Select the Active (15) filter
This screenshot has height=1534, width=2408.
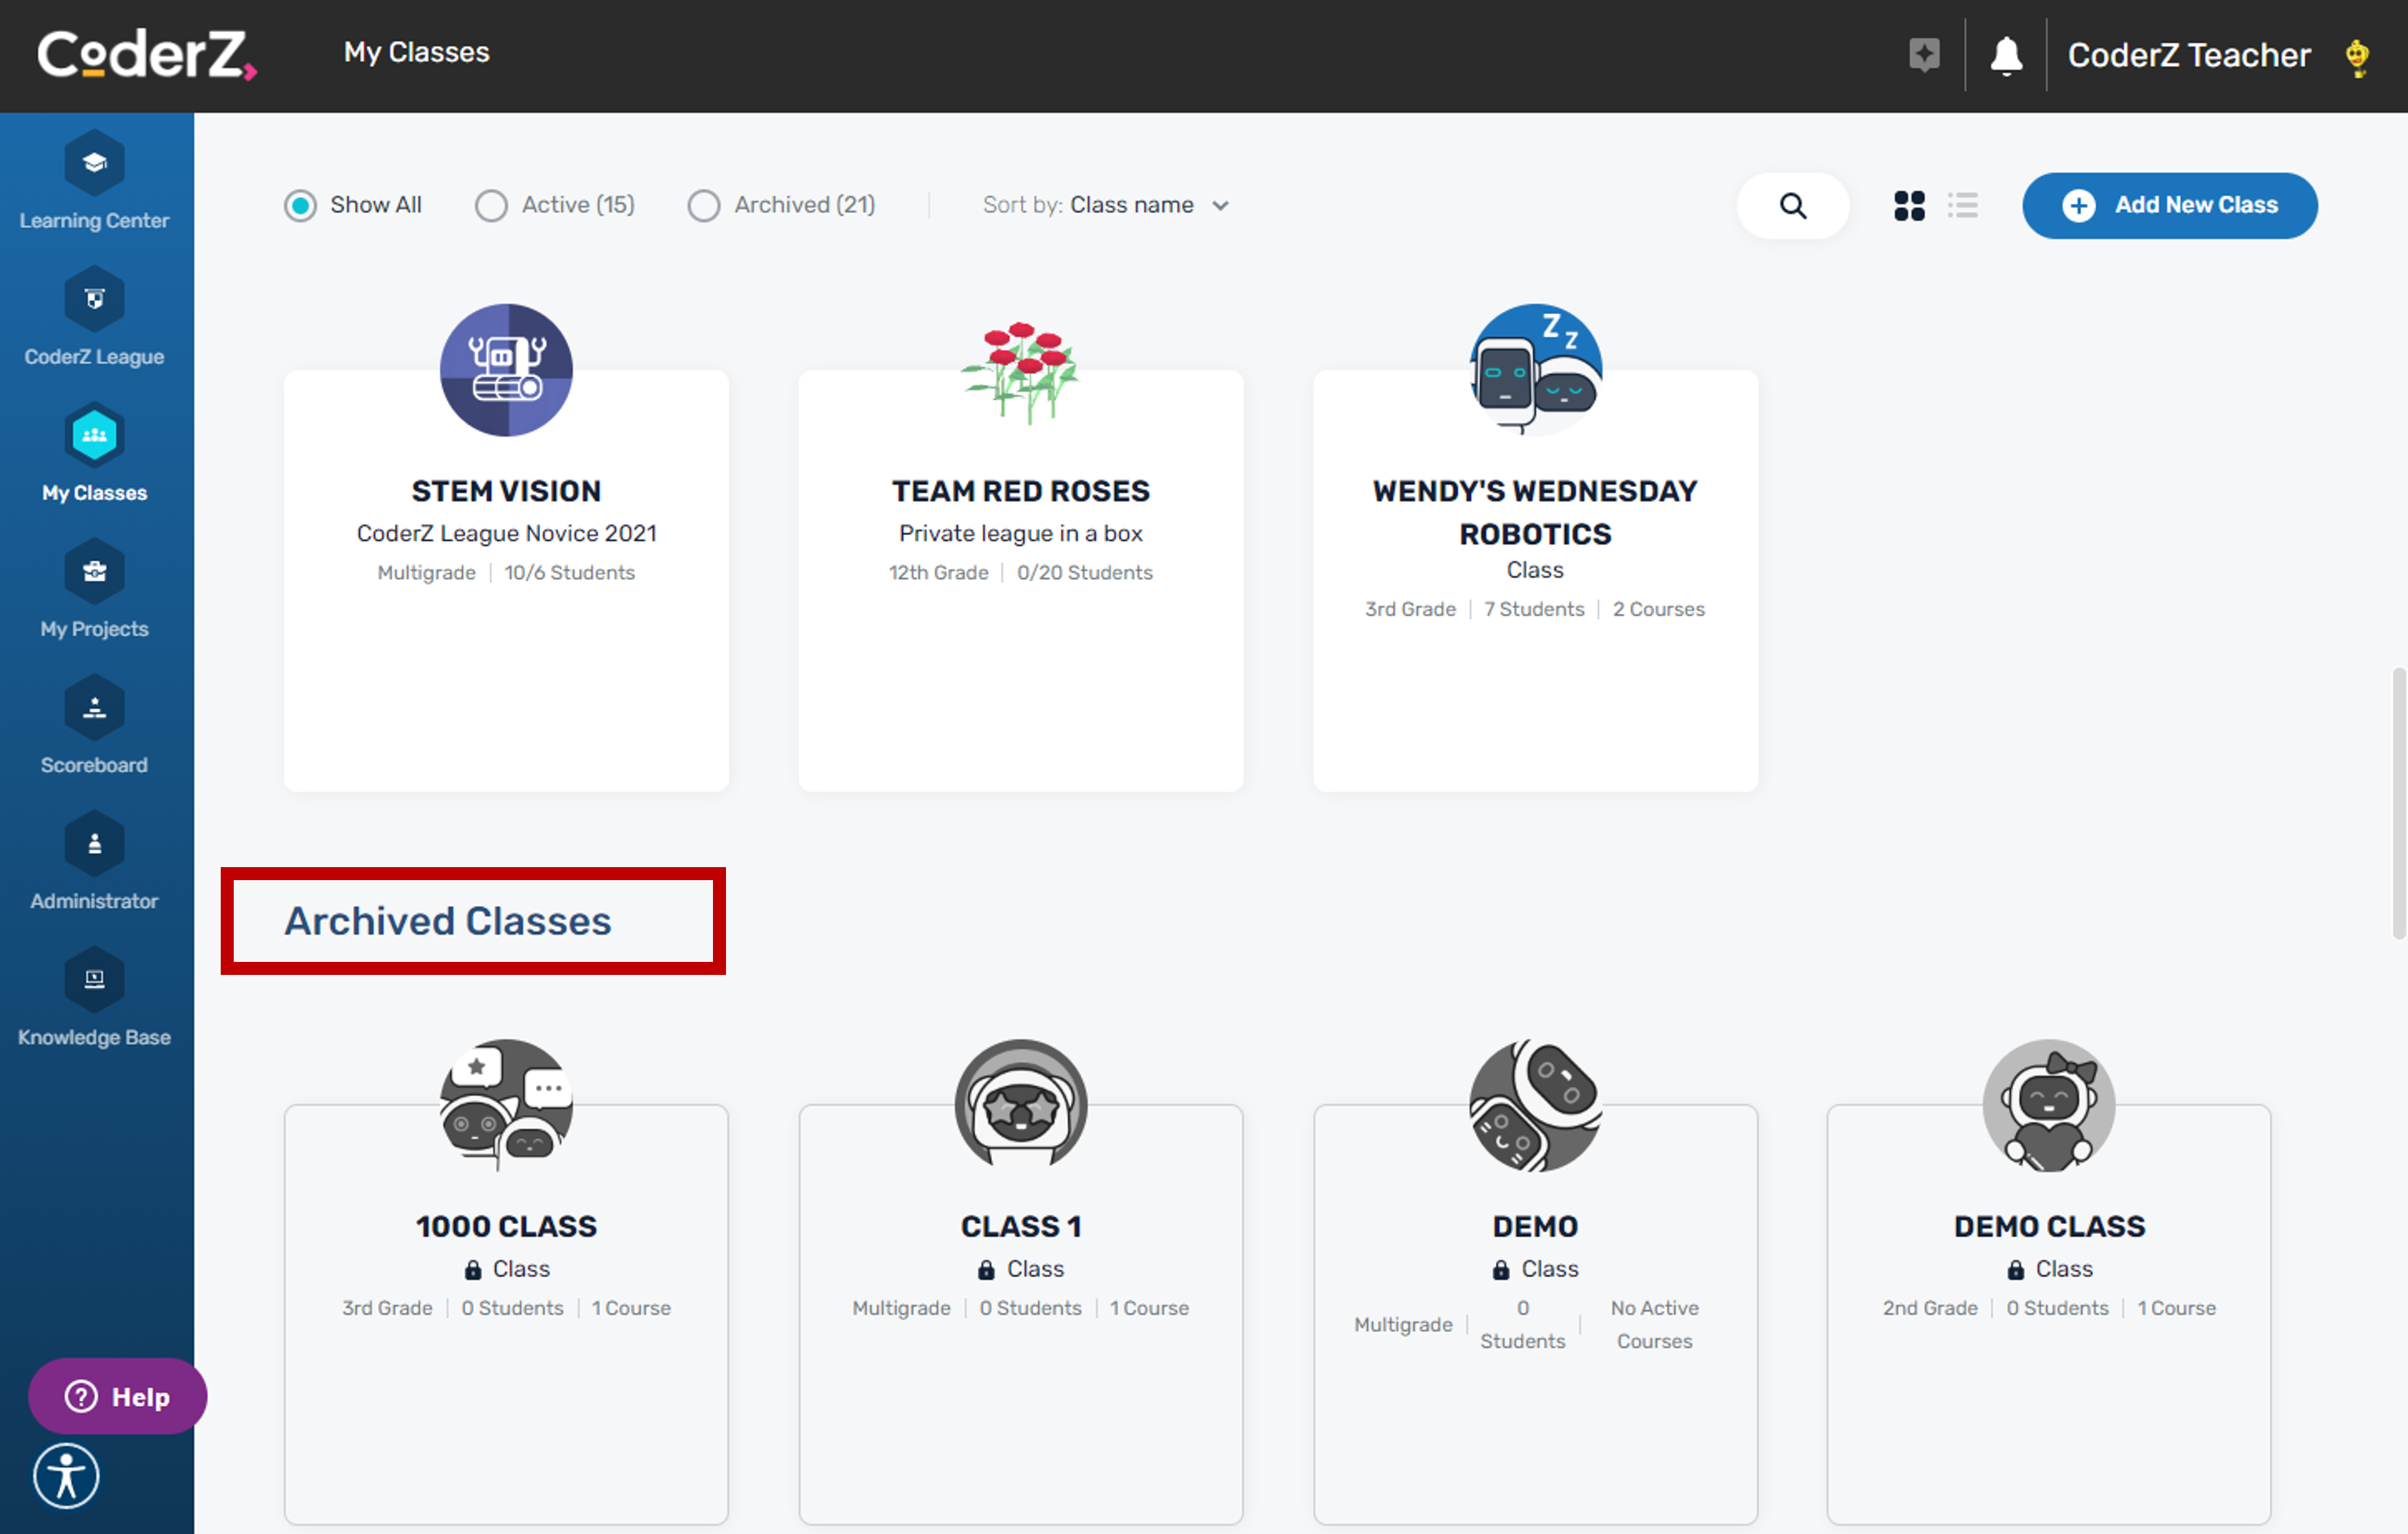coord(491,205)
